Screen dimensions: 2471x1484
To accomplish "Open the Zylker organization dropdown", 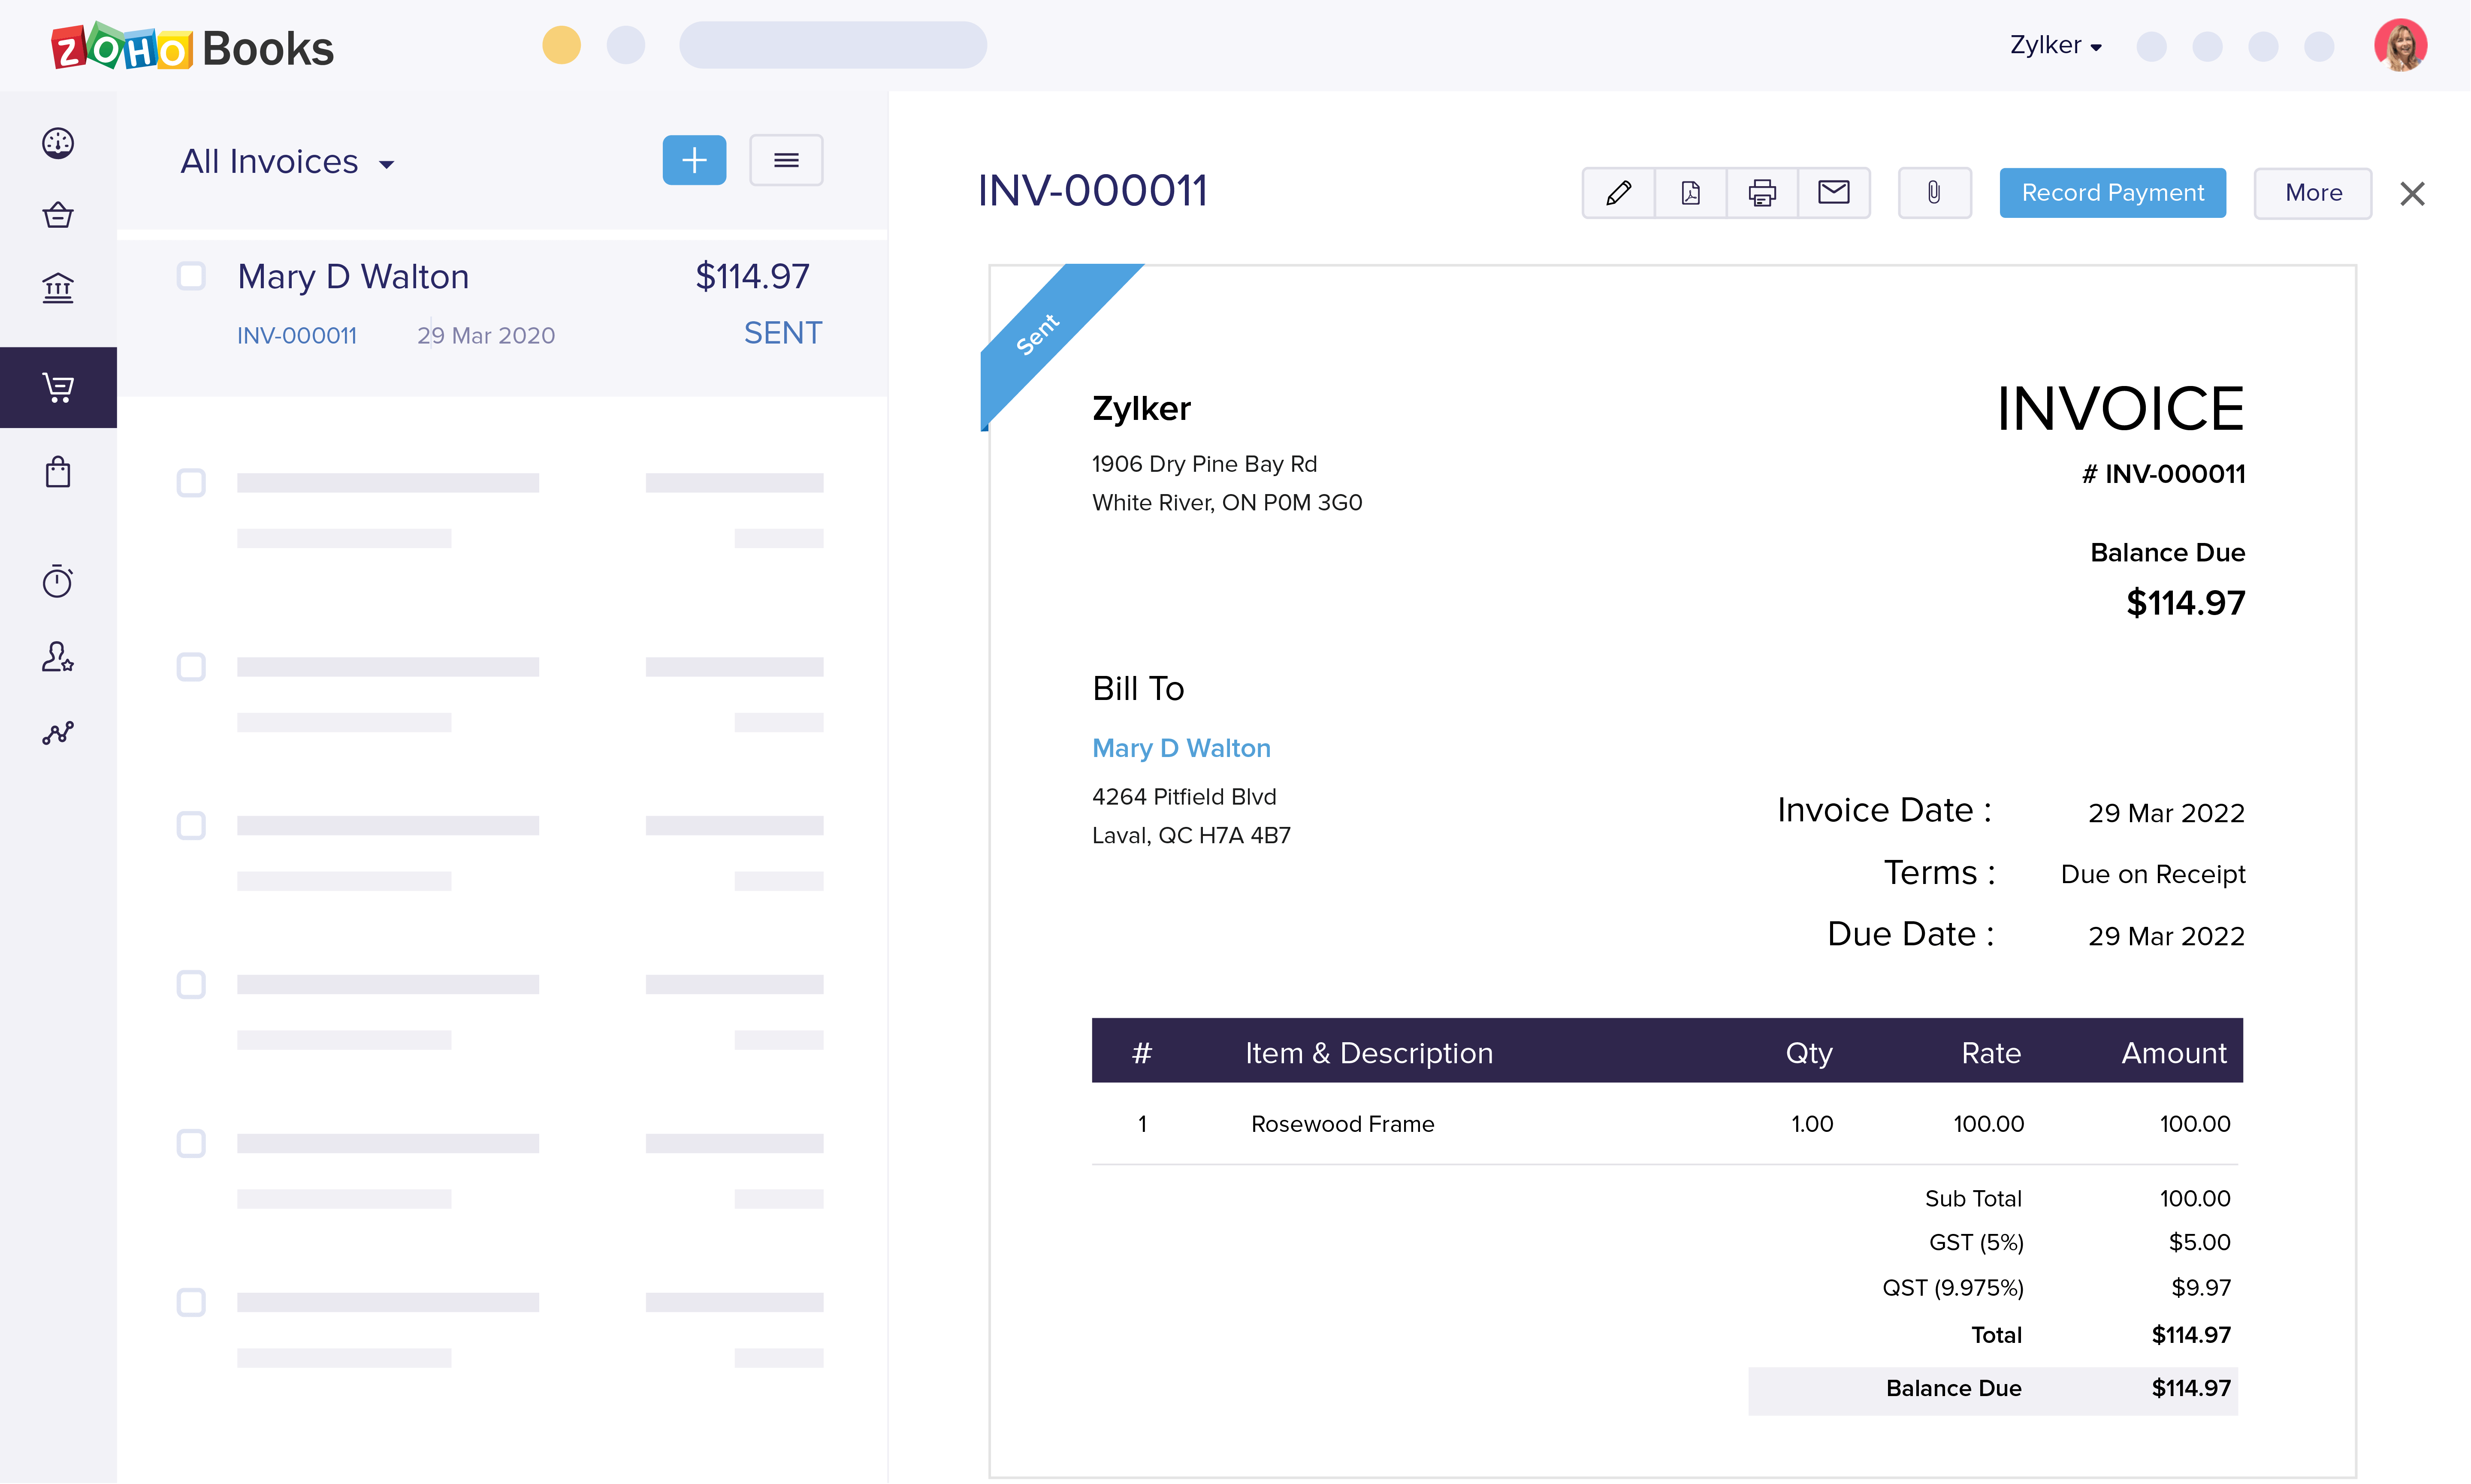I will [x=2056, y=45].
